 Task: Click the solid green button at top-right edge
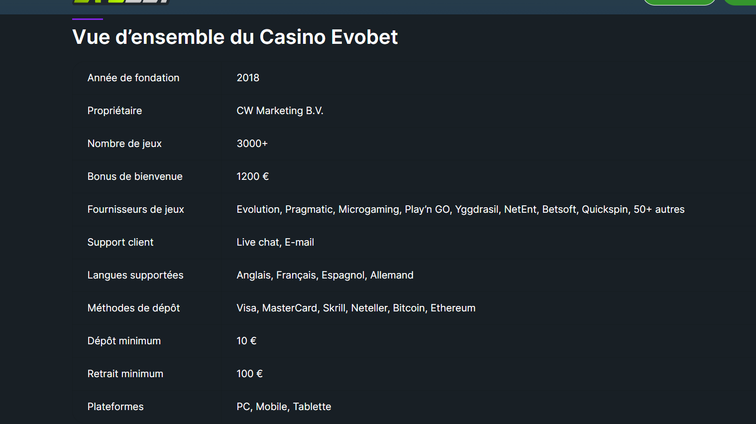click(741, 1)
